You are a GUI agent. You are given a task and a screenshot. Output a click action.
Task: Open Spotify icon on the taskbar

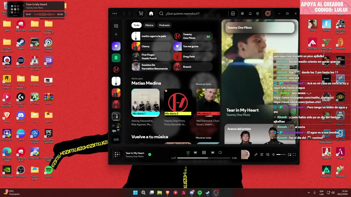[200, 193]
